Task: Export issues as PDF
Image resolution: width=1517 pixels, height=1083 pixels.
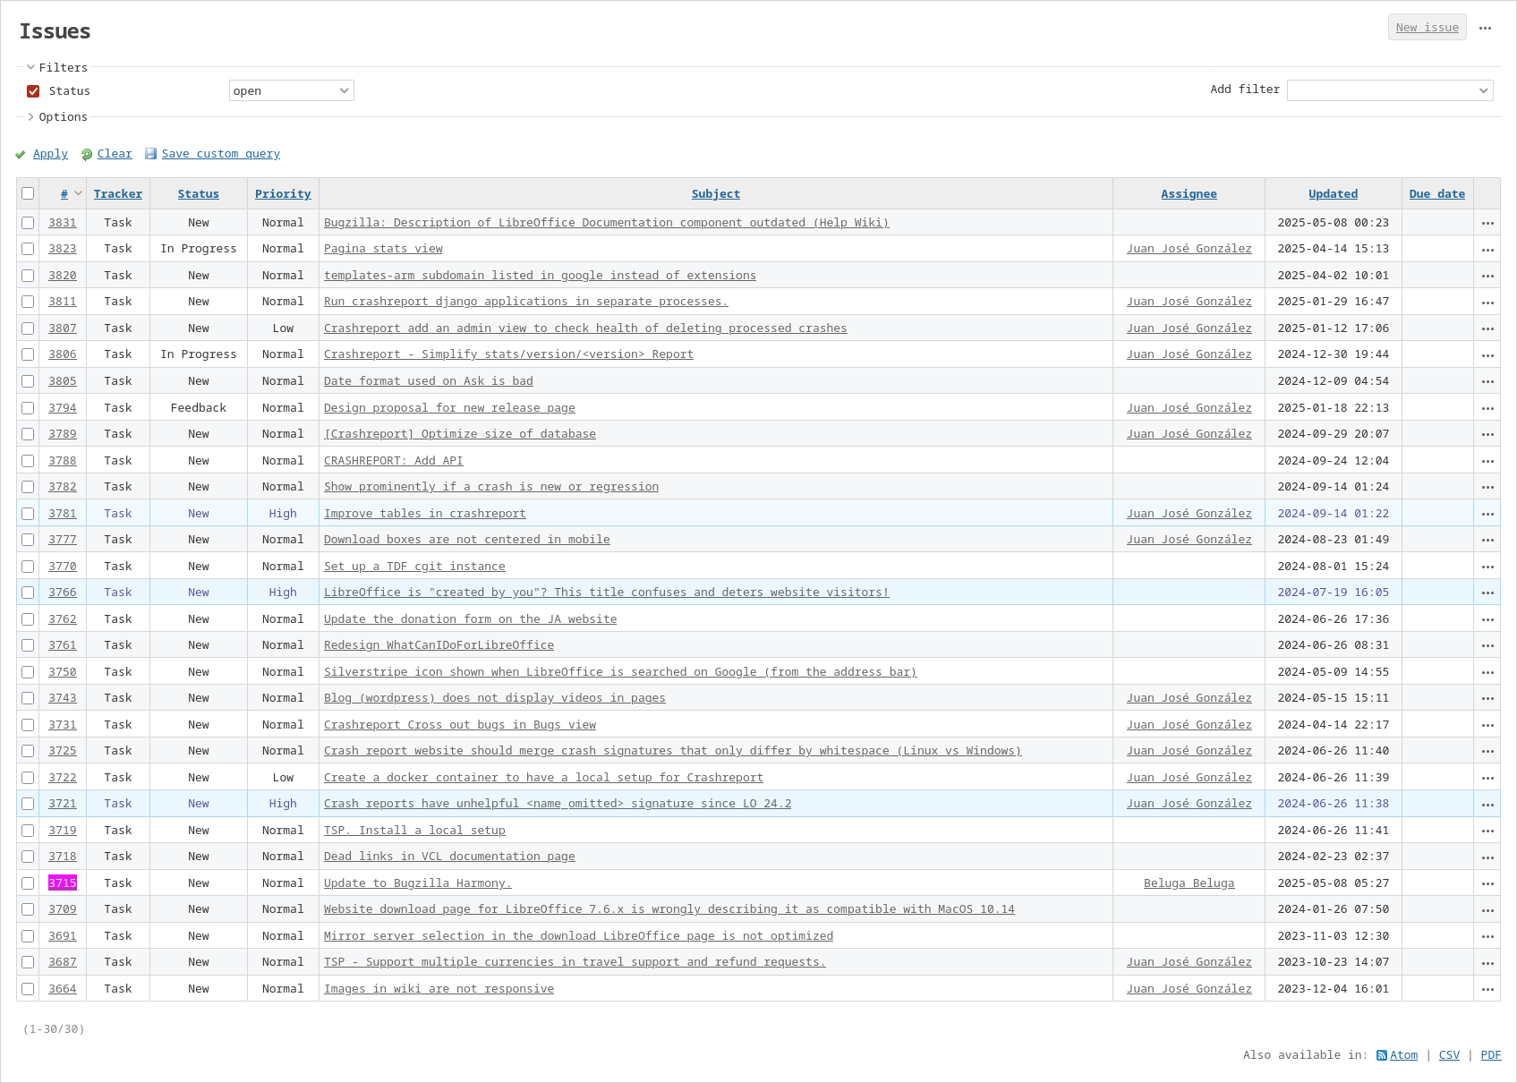Action: [x=1491, y=1055]
